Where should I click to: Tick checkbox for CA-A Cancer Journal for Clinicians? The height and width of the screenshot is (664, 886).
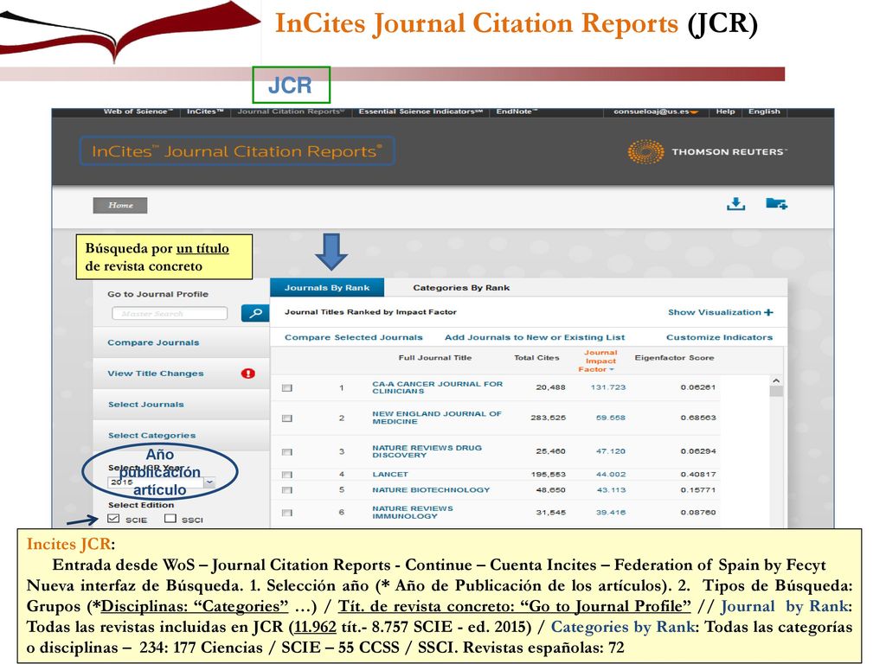287,388
